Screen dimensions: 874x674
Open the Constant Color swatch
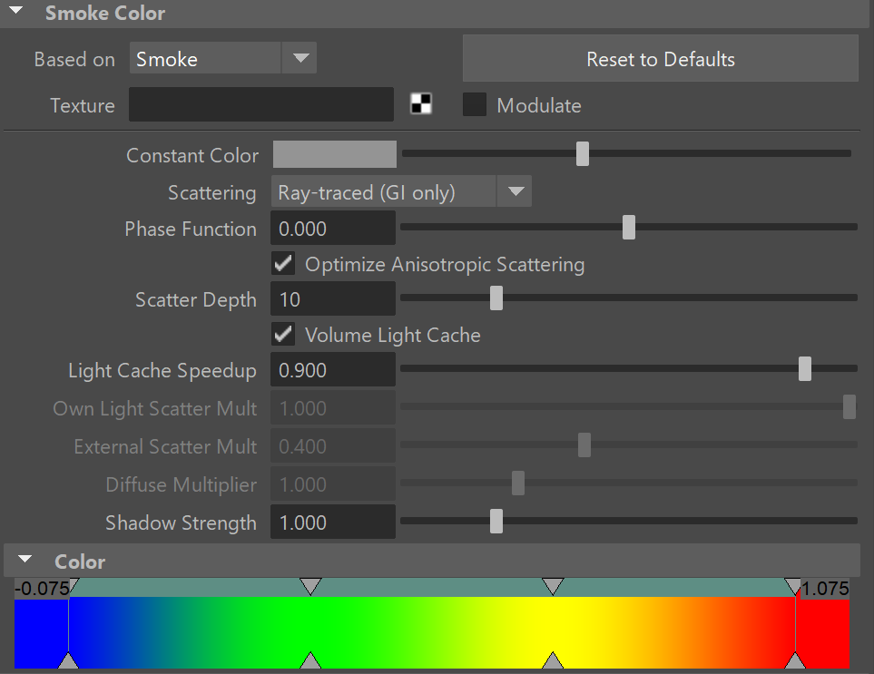click(334, 154)
